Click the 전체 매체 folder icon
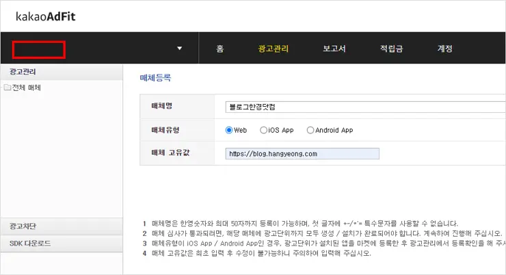The image size is (506, 275). (x=8, y=88)
